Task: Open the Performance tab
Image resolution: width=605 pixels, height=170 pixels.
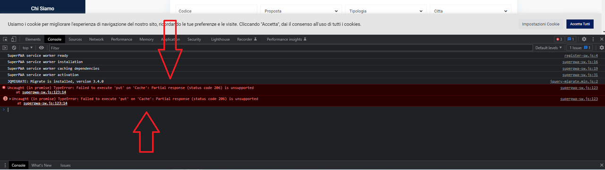Action: point(121,39)
